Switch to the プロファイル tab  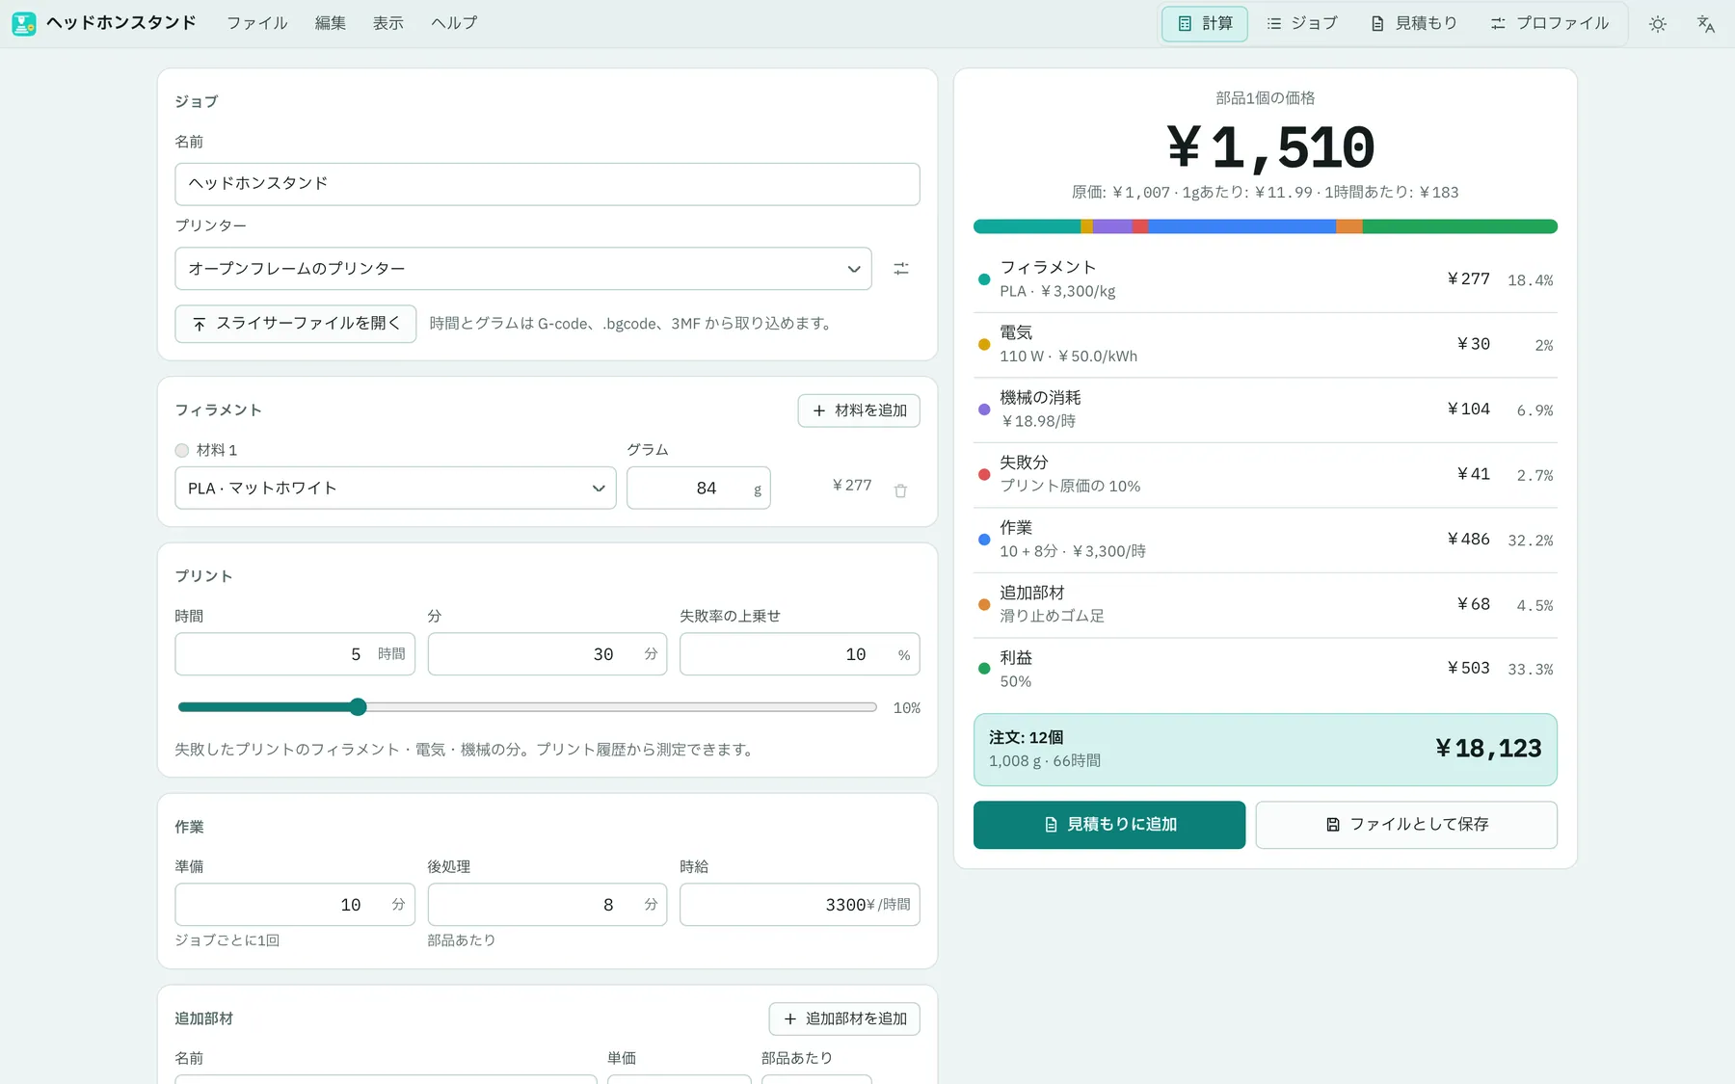point(1549,24)
